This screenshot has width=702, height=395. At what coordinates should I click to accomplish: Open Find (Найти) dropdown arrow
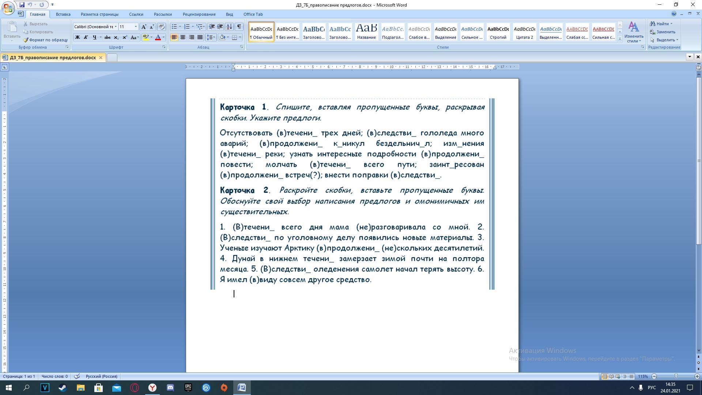tap(671, 24)
